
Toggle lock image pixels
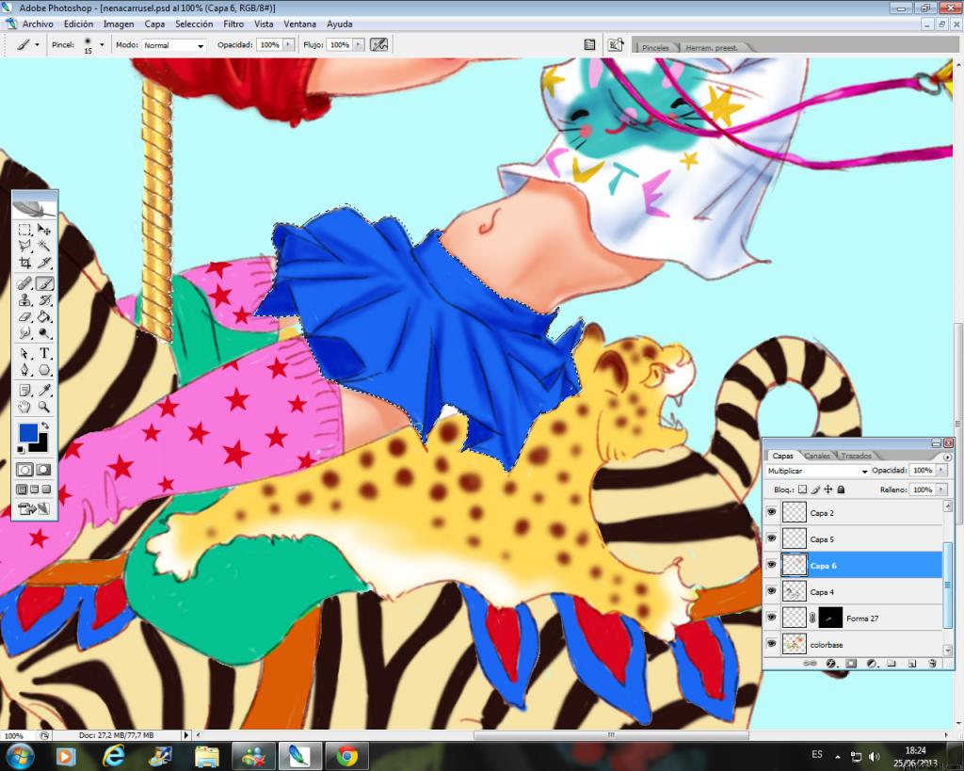pos(816,490)
